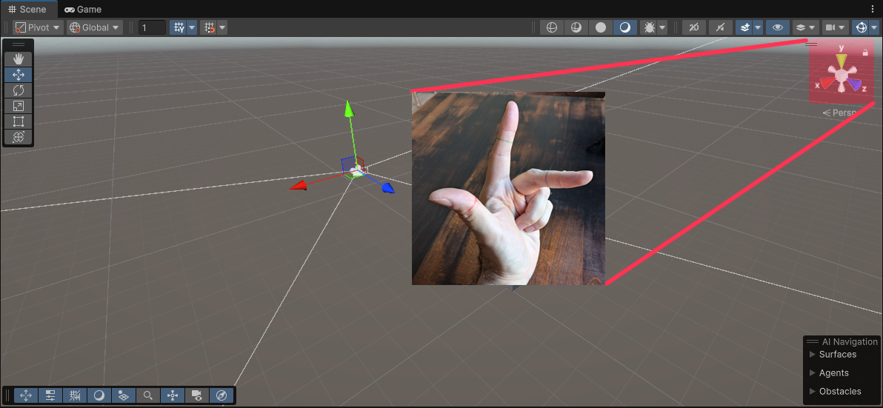This screenshot has width=883, height=408.
Task: Select the Rotate tool in the tools overlay
Action: (19, 90)
